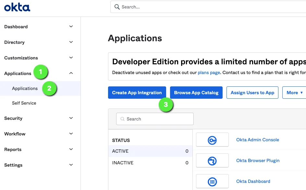Open Settings in the sidebar

click(x=13, y=165)
